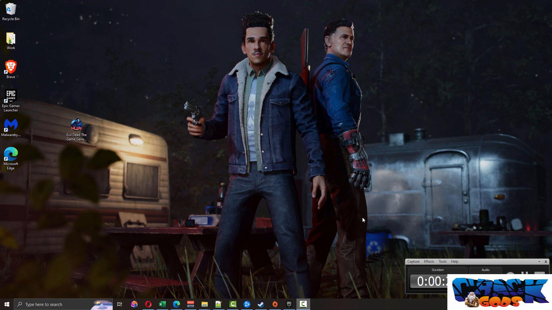
Task: Open the Windows Start menu
Action: pyautogui.click(x=7, y=304)
